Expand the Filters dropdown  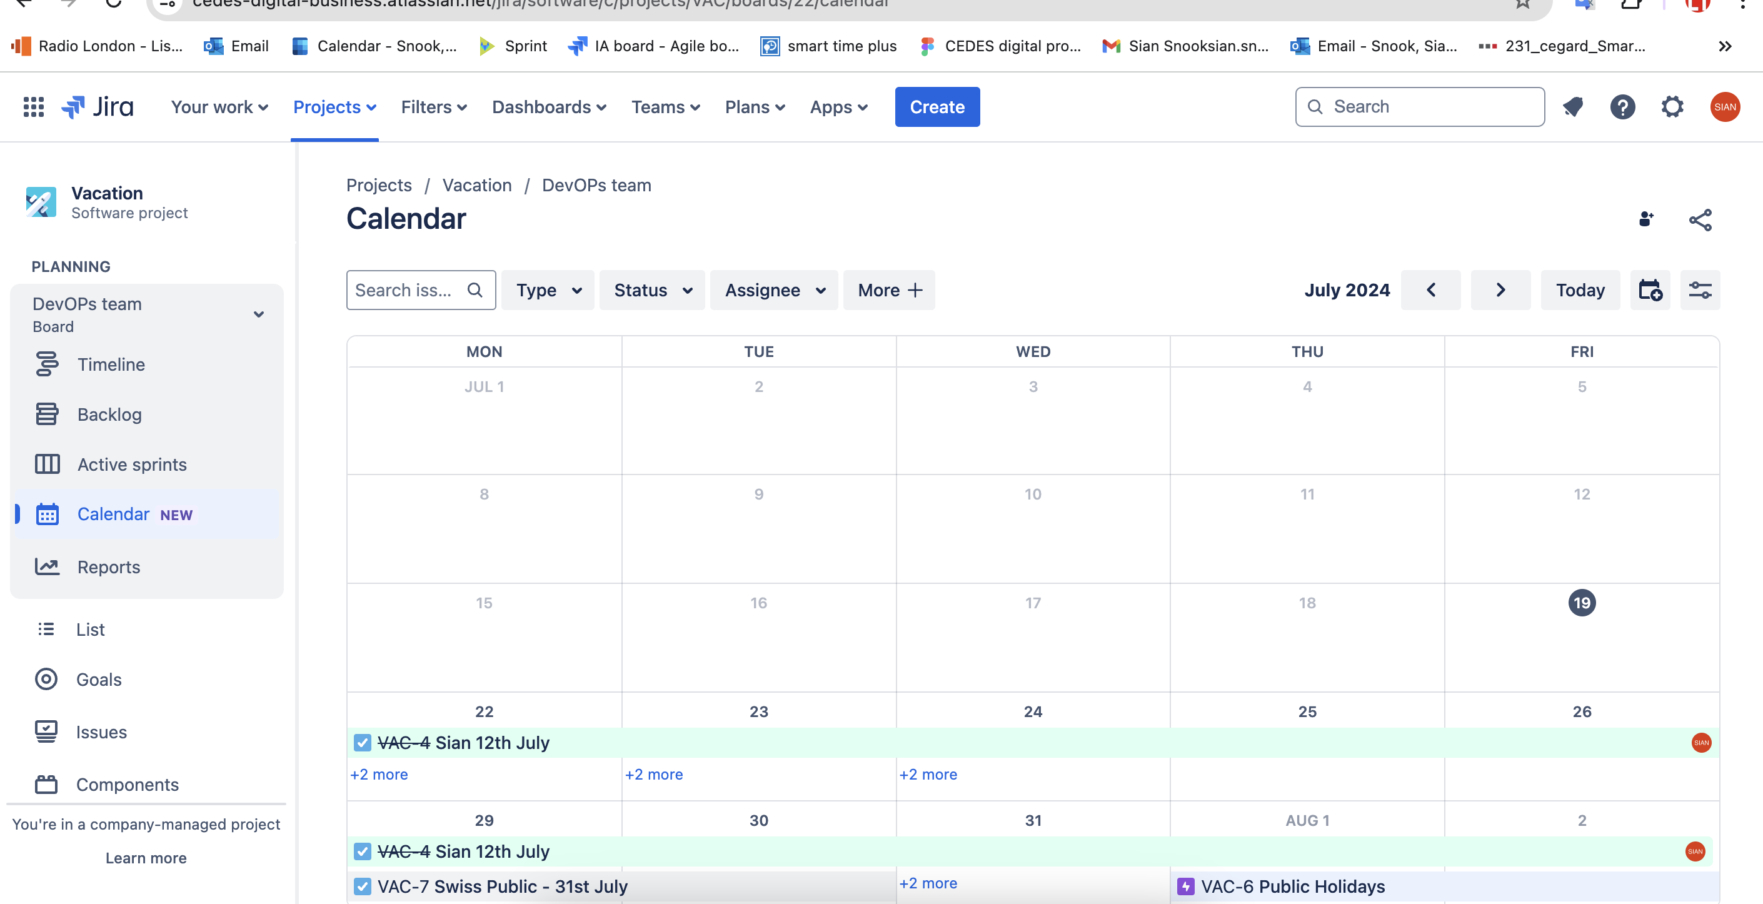pos(434,107)
